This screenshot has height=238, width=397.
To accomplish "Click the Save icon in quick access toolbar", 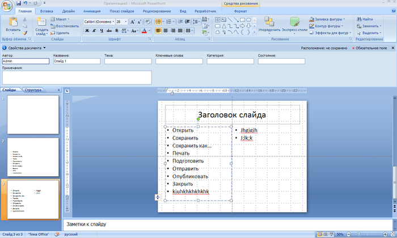I will [18, 3].
